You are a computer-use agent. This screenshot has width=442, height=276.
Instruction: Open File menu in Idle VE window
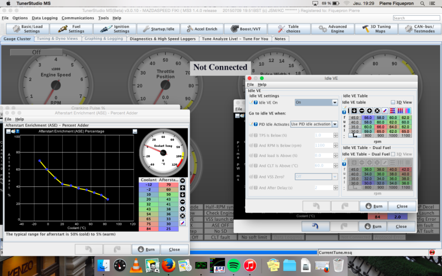250,85
